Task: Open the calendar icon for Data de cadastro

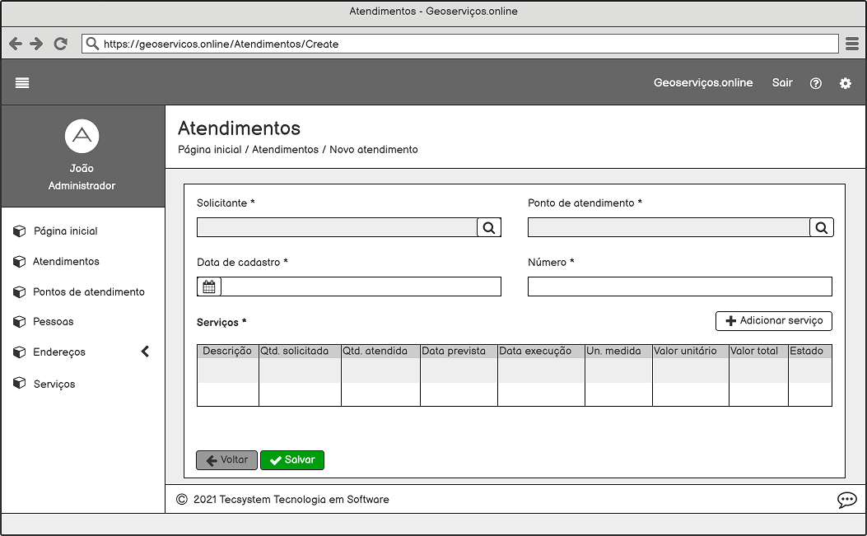Action: (209, 287)
